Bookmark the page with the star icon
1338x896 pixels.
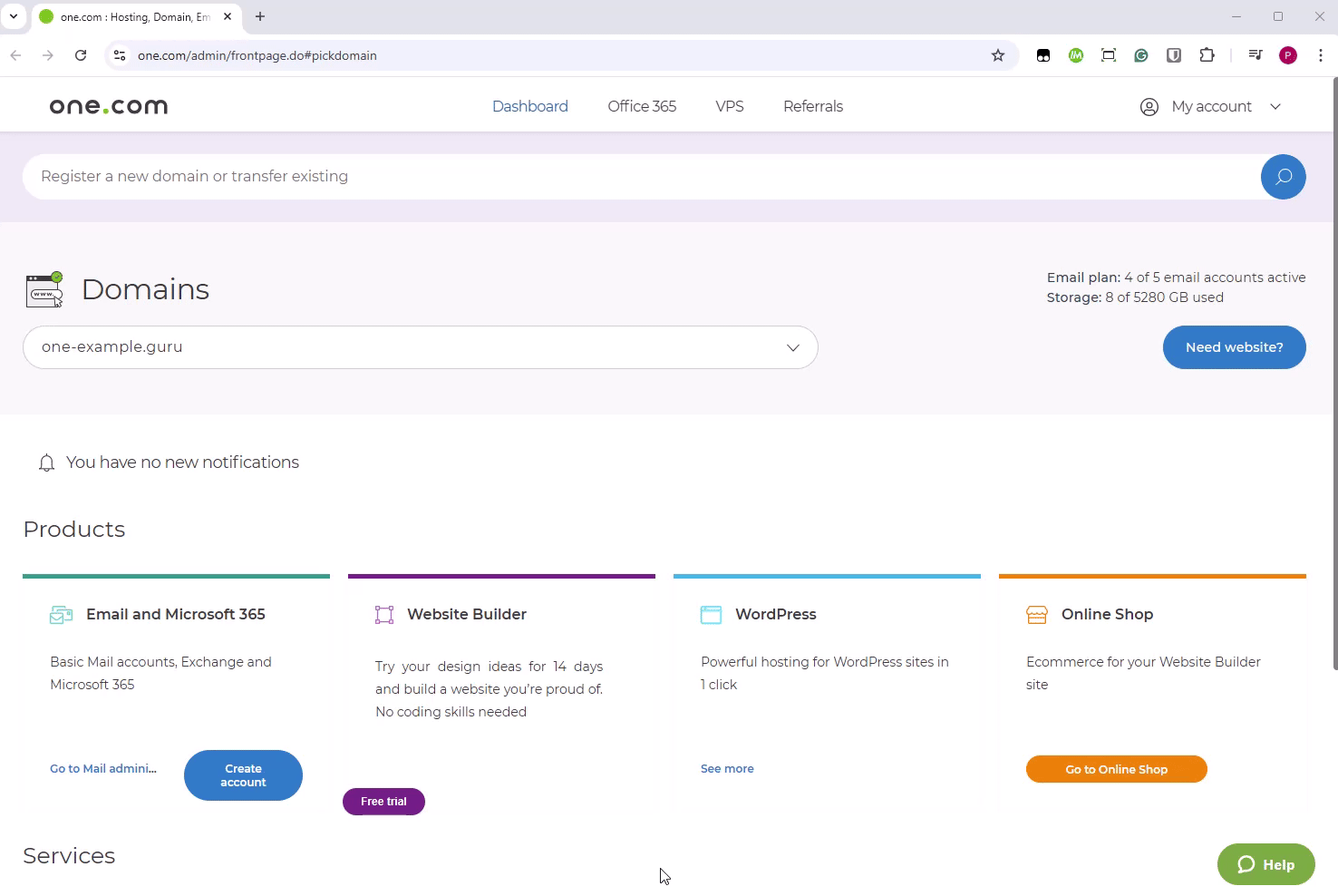coord(998,55)
